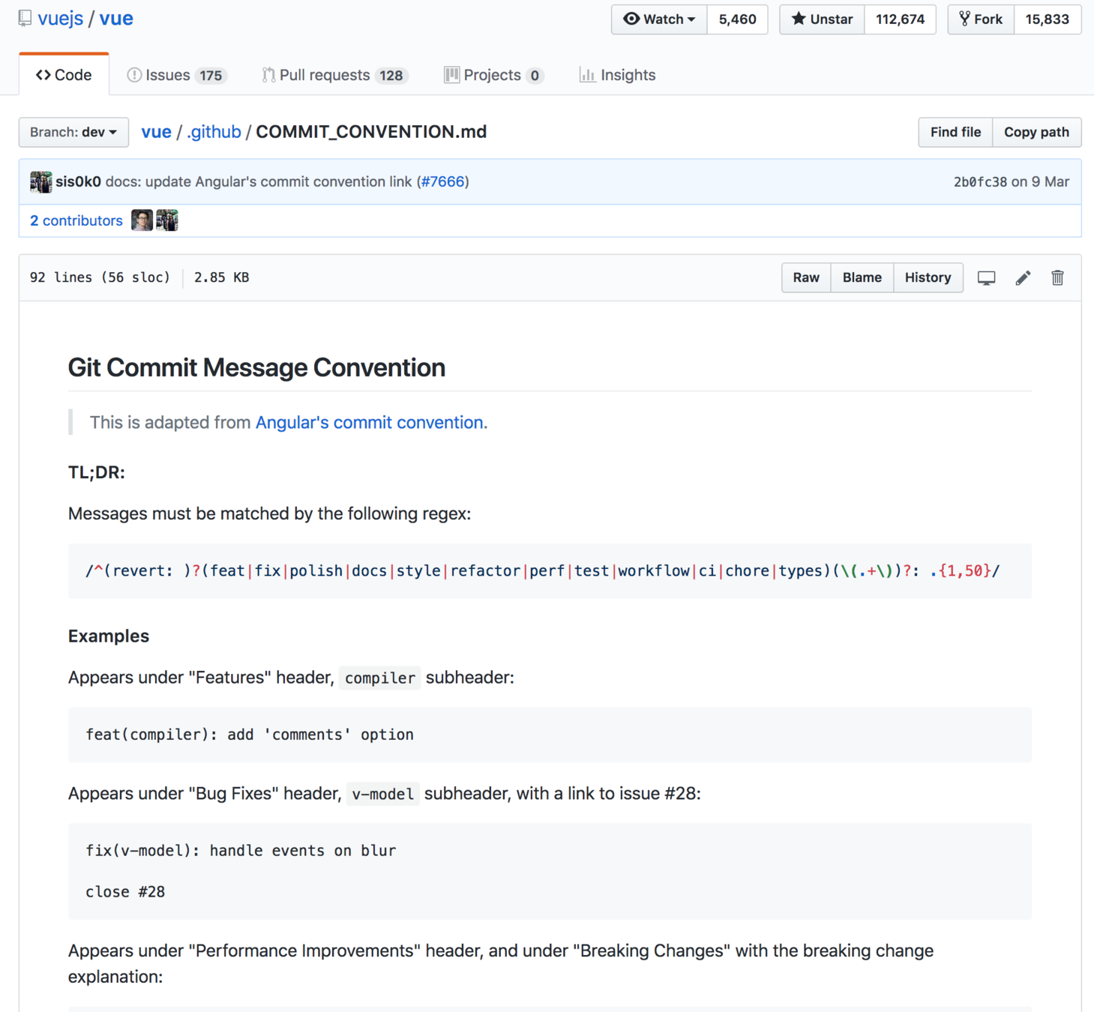Open Angular's commit convention link

click(x=369, y=422)
